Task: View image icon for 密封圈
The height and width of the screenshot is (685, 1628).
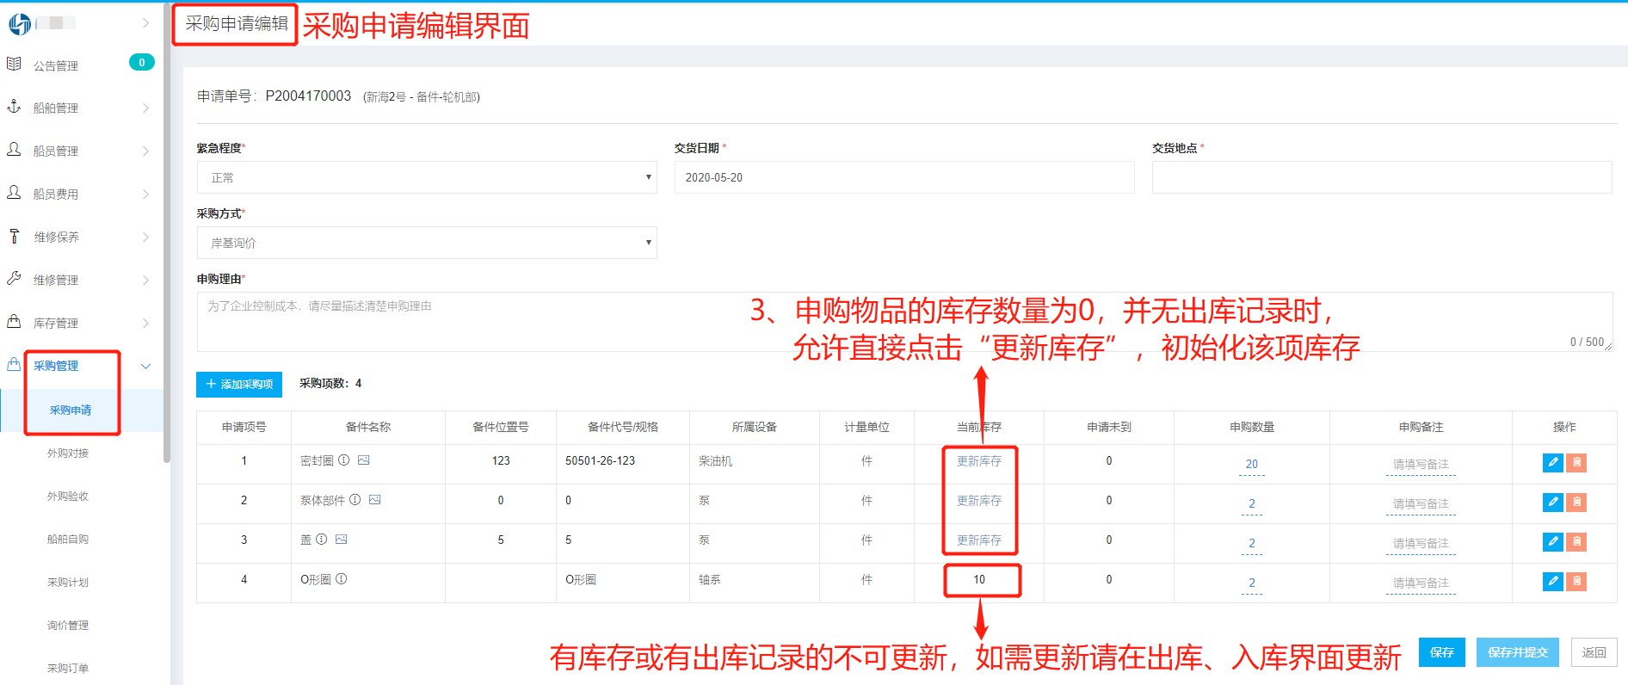Action: [x=364, y=460]
